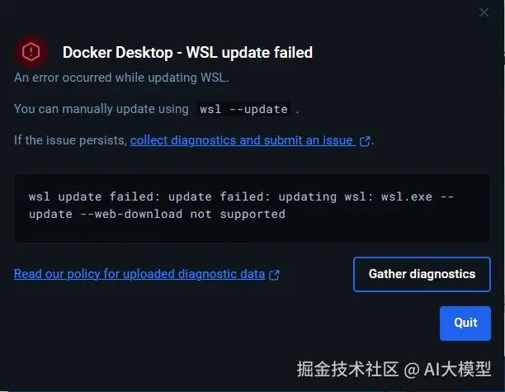505x392 pixels.
Task: Click the 'If the issue persists' text
Action: 70,140
